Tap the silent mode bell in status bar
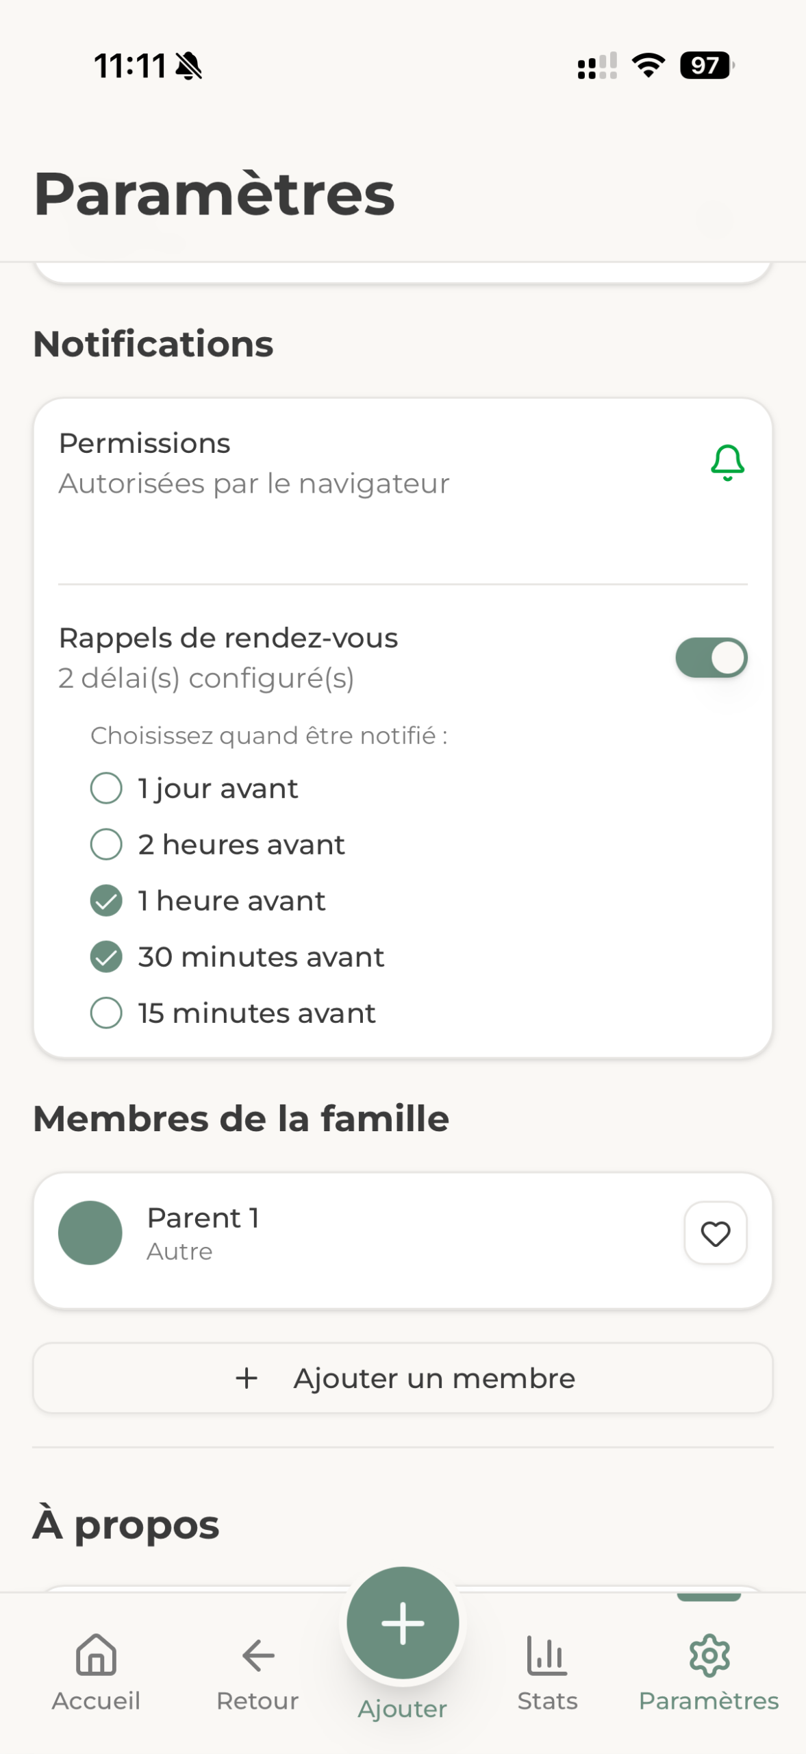The width and height of the screenshot is (806, 1754). 188,66
